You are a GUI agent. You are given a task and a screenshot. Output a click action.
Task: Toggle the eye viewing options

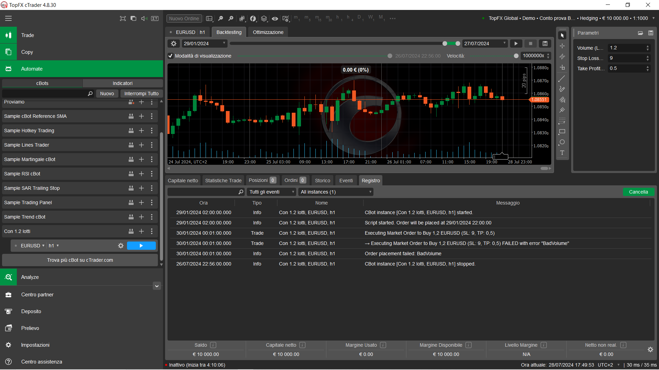(275, 18)
